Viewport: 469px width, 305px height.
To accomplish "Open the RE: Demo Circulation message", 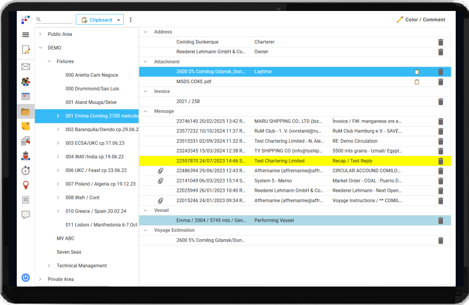I will pos(295,141).
